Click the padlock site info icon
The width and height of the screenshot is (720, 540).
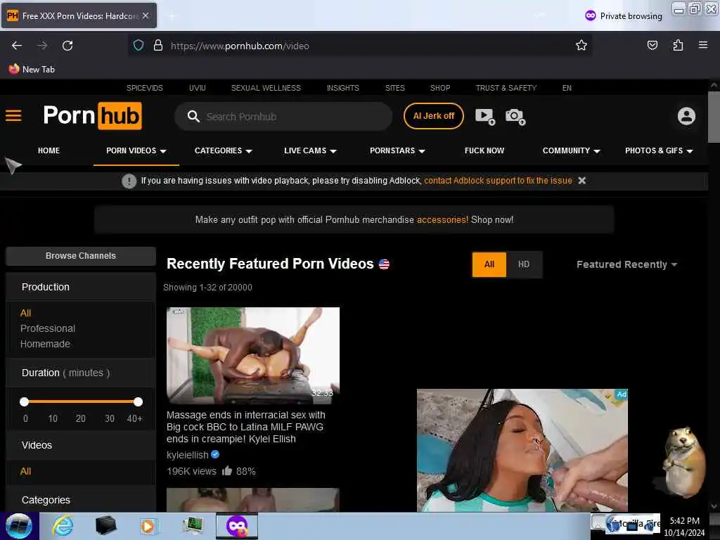pos(158,46)
